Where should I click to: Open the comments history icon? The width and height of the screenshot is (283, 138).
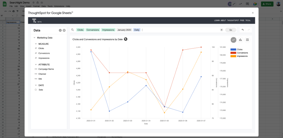click(x=247, y=4)
